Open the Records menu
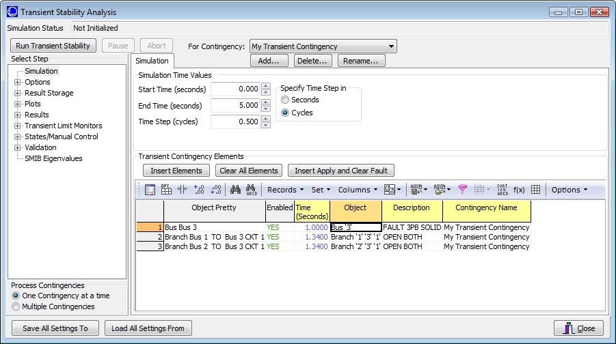 pyautogui.click(x=286, y=190)
